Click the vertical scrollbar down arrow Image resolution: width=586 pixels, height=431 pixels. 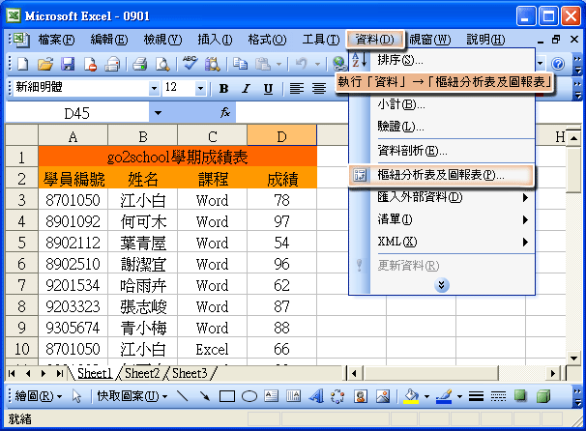coord(573,358)
